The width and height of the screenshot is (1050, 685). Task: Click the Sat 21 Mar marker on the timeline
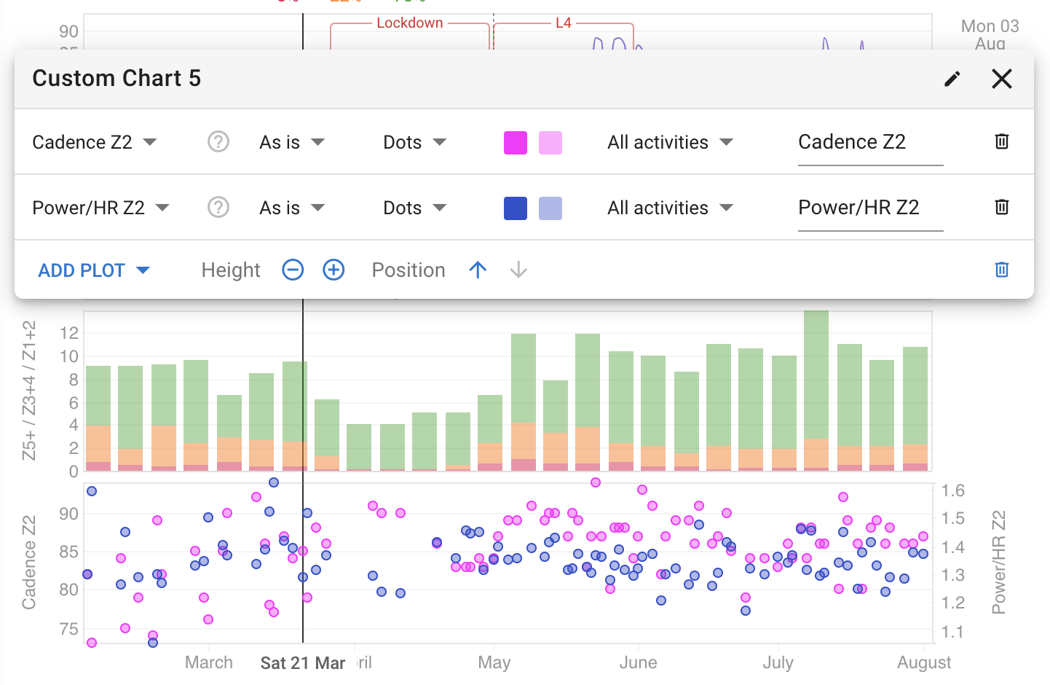point(303,663)
